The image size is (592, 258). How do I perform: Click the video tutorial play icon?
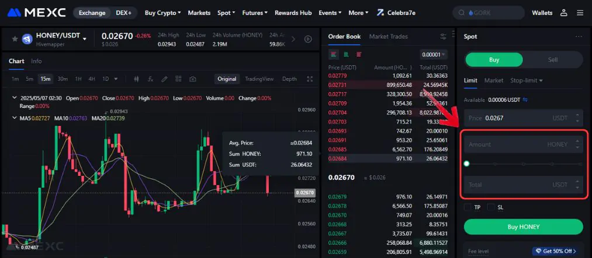coord(308,39)
